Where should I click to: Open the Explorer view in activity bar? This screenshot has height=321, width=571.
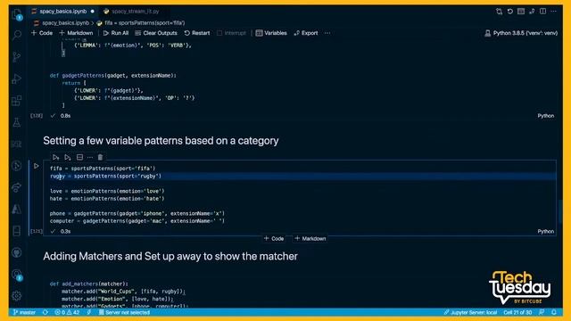(17, 14)
